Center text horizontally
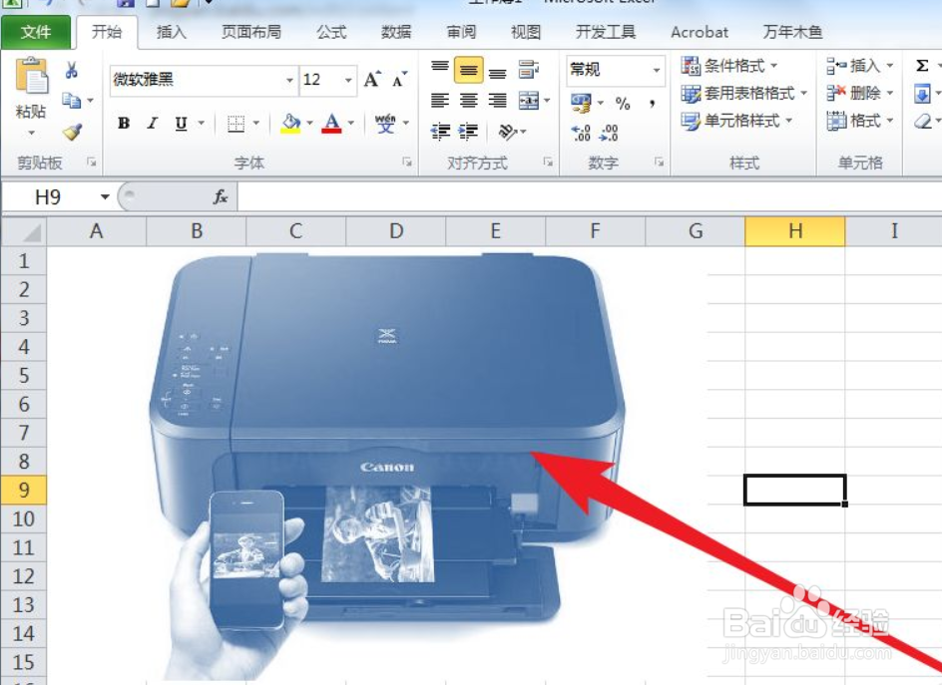The image size is (942, 685). [x=469, y=101]
